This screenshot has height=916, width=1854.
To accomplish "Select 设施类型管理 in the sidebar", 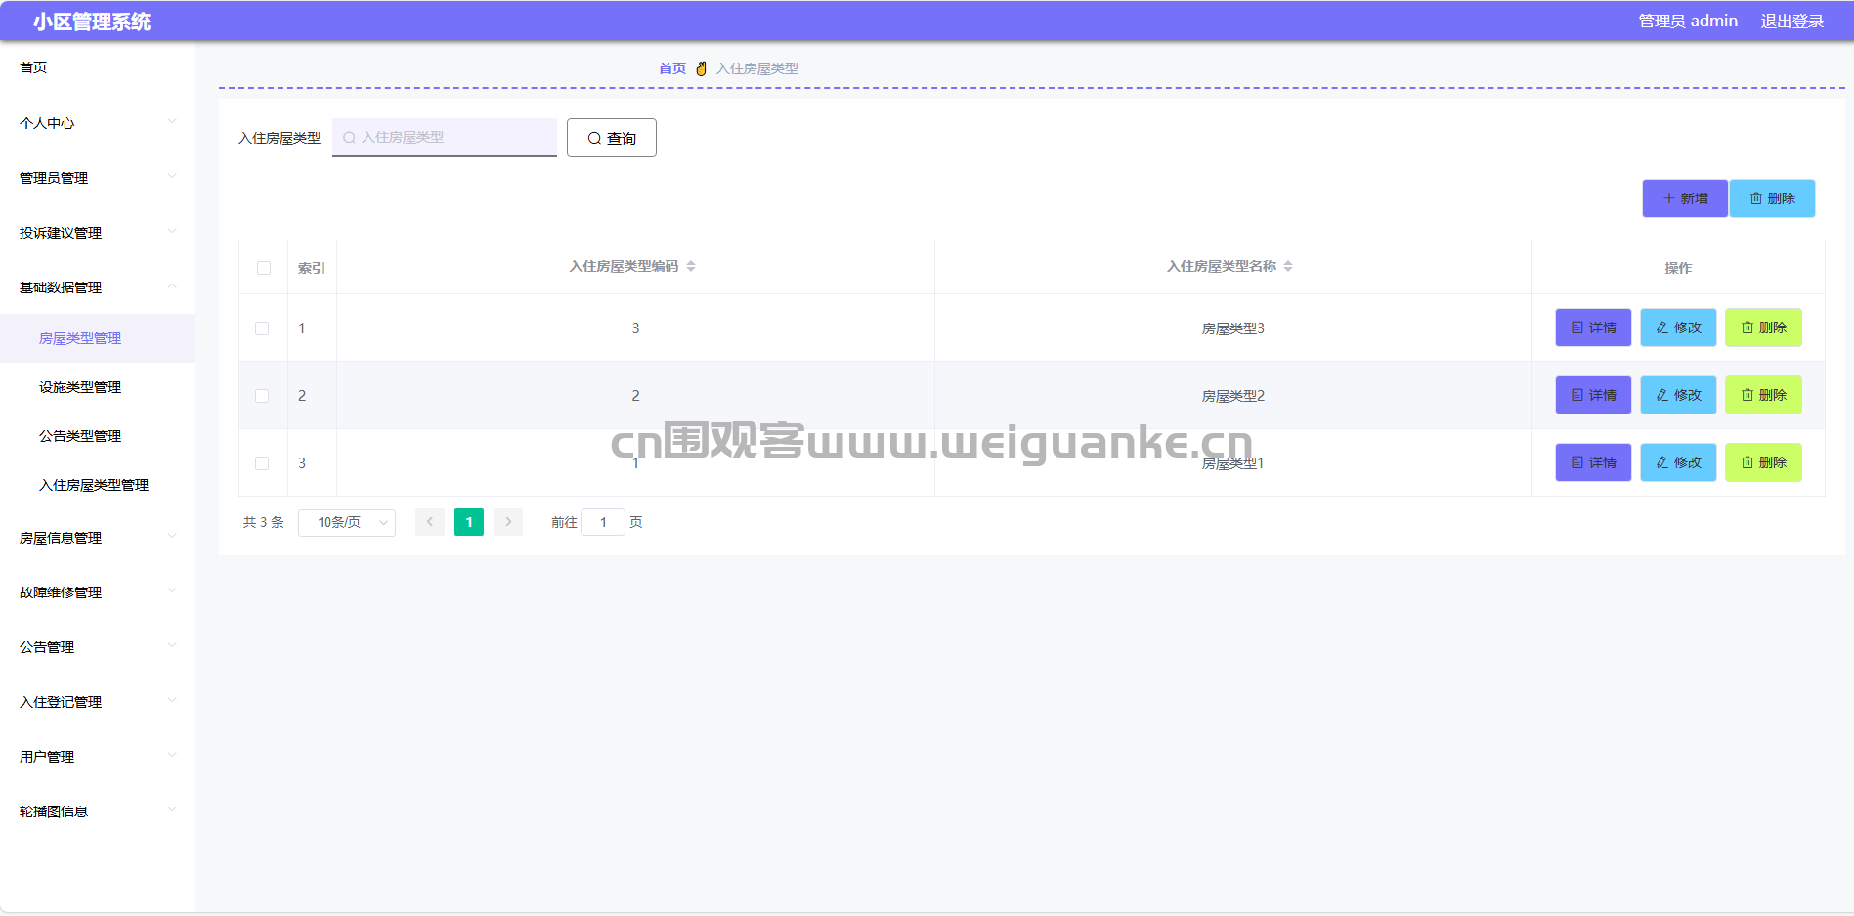I will pos(98,387).
